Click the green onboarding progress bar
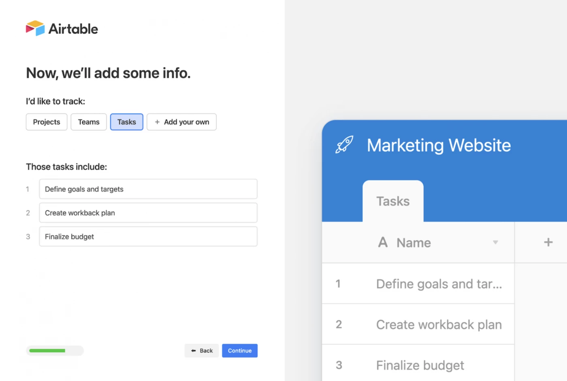The height and width of the screenshot is (381, 567). tap(55, 351)
